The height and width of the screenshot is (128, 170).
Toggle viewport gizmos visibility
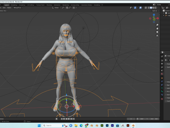point(135,8)
